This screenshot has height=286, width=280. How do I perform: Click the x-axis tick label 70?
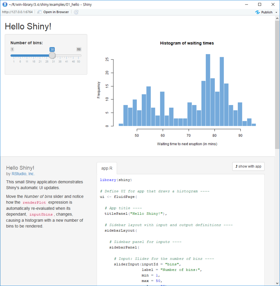189,136
